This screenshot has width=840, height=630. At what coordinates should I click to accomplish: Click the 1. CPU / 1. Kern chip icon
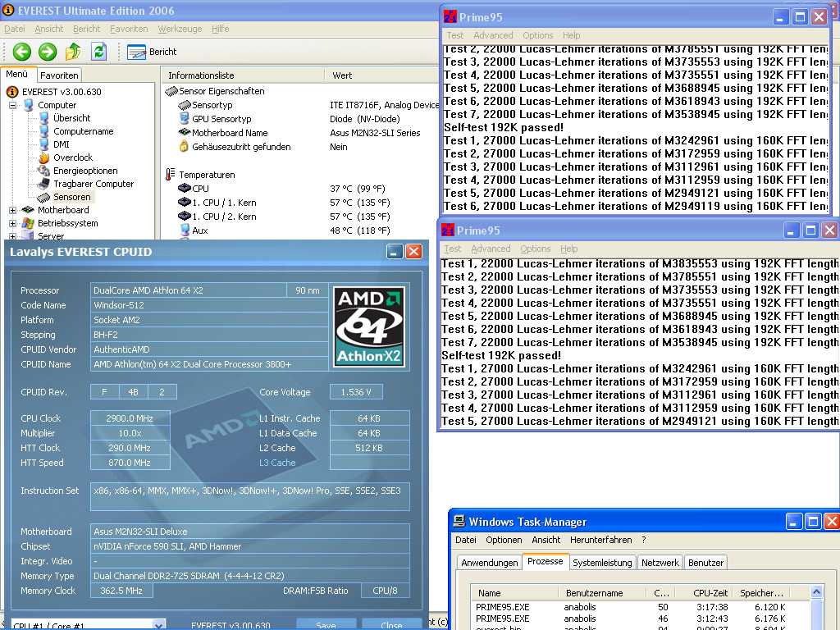point(185,202)
